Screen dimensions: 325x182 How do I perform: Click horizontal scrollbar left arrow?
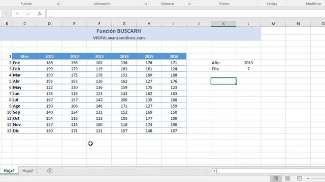tap(214, 171)
